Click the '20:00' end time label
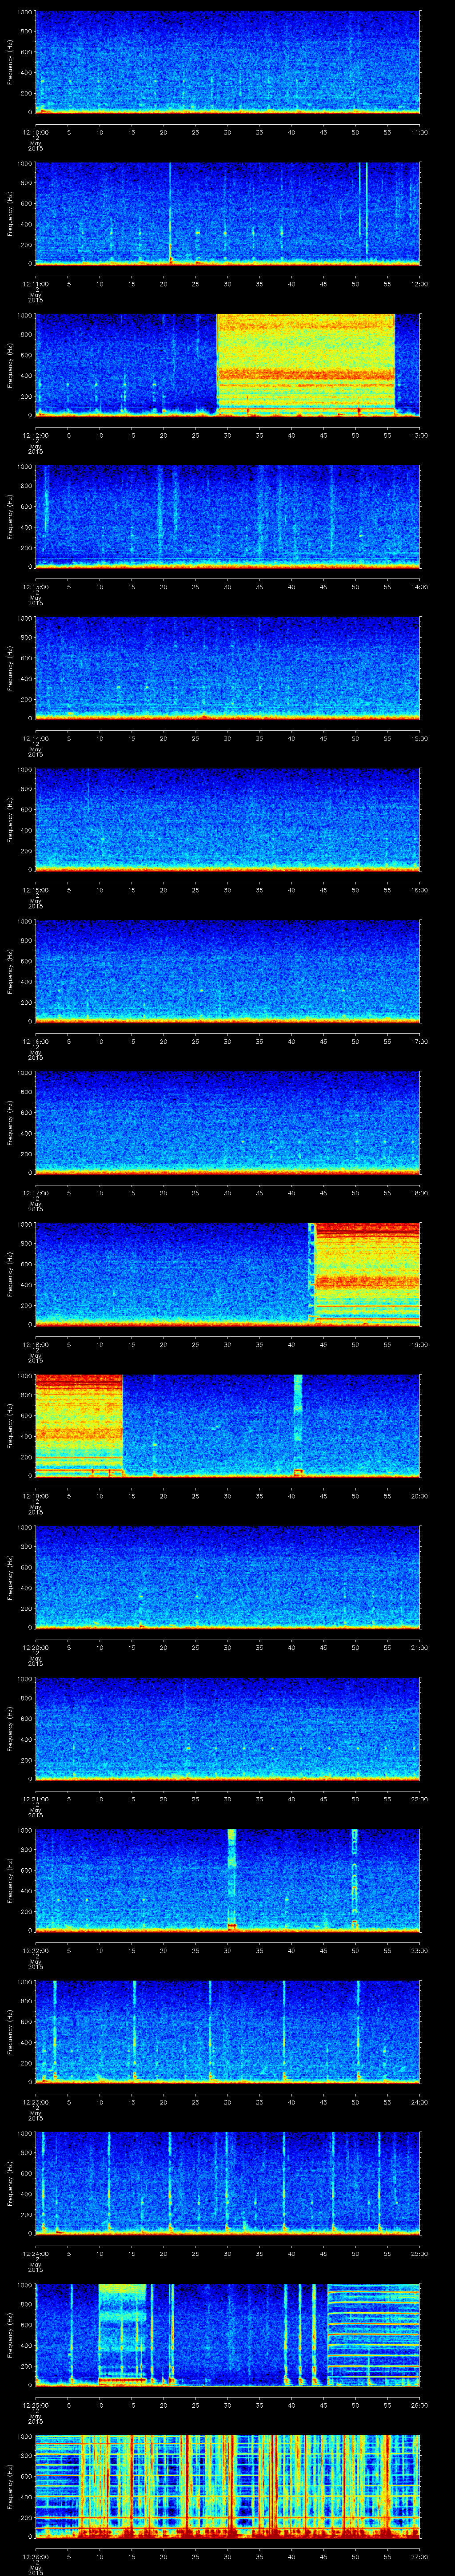Image resolution: width=455 pixels, height=2576 pixels. 420,1496
